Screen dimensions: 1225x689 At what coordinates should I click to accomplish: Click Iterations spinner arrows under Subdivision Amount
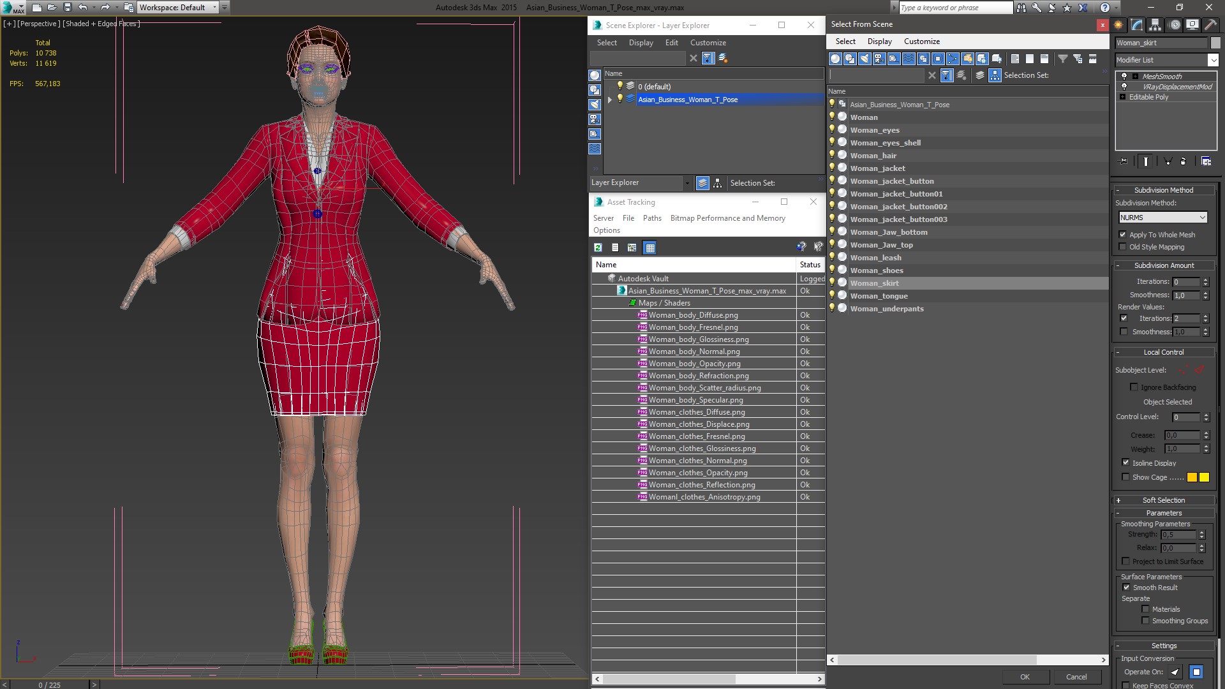click(1205, 282)
